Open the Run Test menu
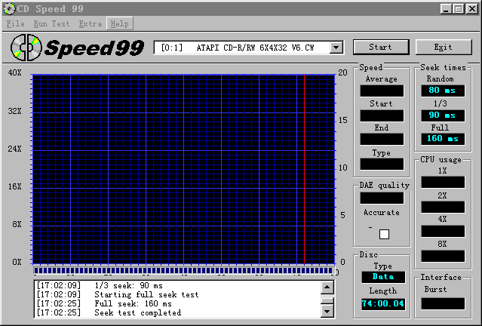The height and width of the screenshot is (326, 482). 51,23
